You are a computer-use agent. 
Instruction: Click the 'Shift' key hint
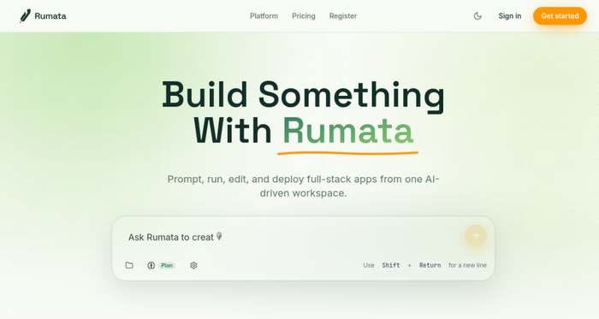[391, 265]
